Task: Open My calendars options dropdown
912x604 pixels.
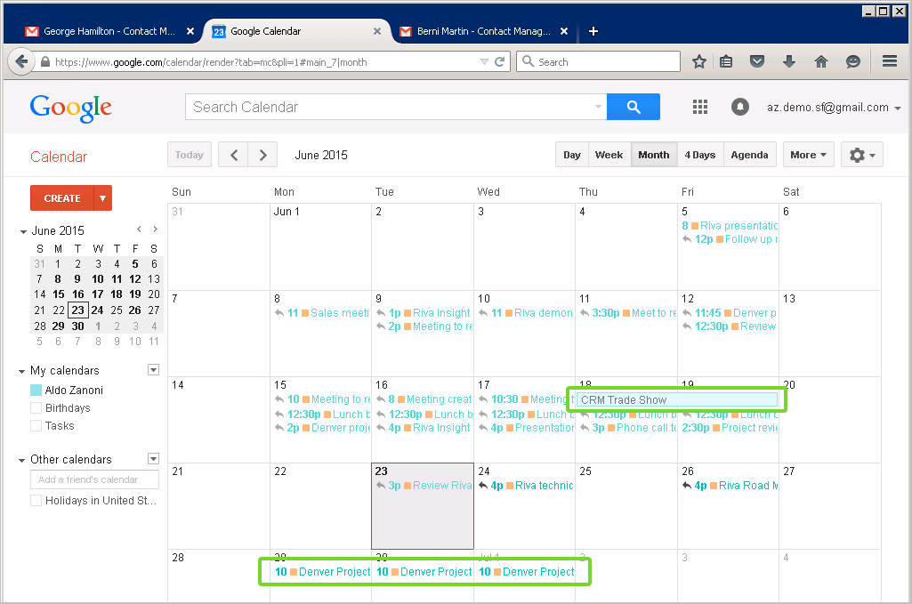Action: click(154, 370)
